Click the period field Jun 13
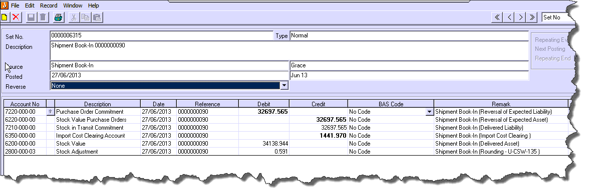589x194 pixels. pos(409,75)
